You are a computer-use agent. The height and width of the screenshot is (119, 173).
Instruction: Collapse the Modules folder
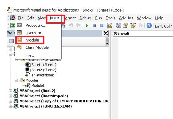tap(16, 80)
